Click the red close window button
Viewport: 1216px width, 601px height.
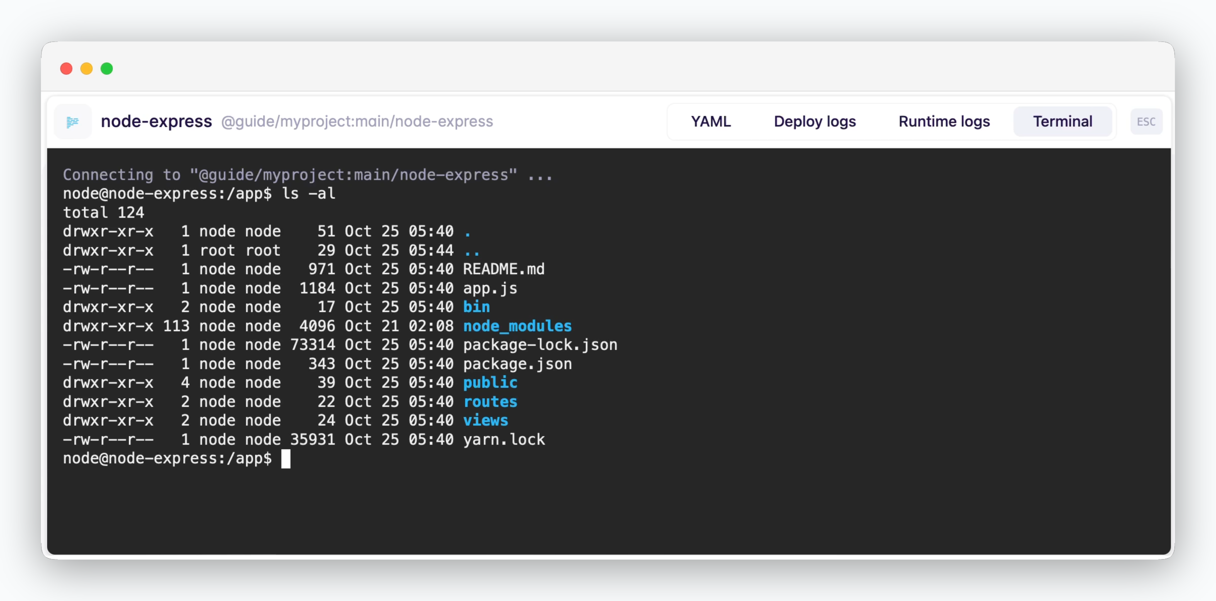67,69
